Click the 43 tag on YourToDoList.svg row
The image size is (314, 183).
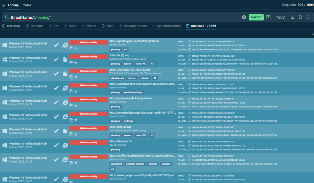point(152,135)
